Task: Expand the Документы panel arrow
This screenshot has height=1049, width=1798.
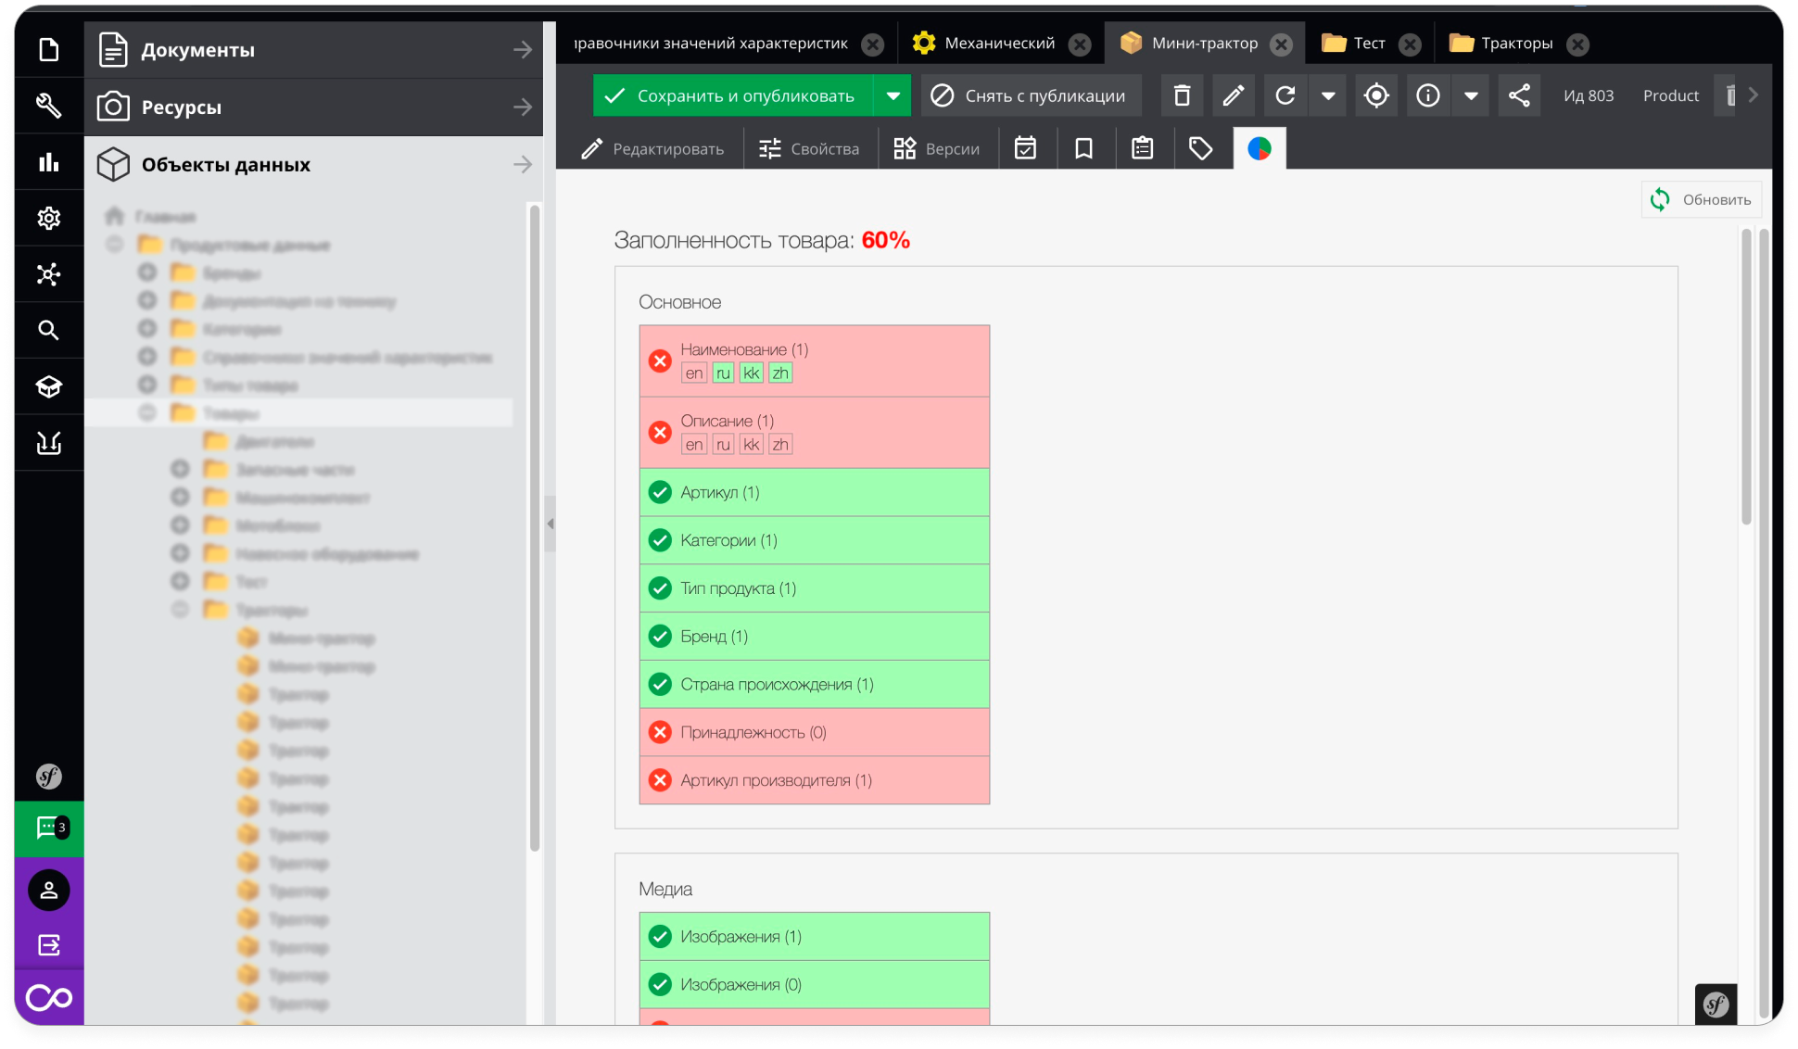Action: pyautogui.click(x=523, y=50)
